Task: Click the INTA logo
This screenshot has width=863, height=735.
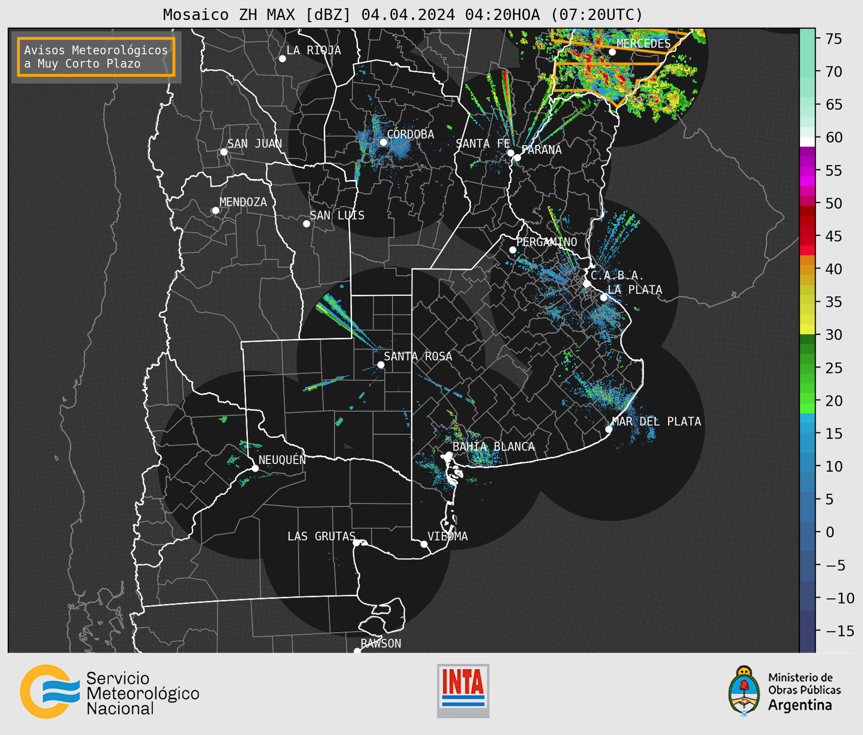Action: pos(463,691)
